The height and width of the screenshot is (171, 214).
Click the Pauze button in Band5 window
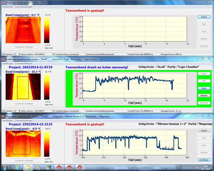tap(204, 32)
